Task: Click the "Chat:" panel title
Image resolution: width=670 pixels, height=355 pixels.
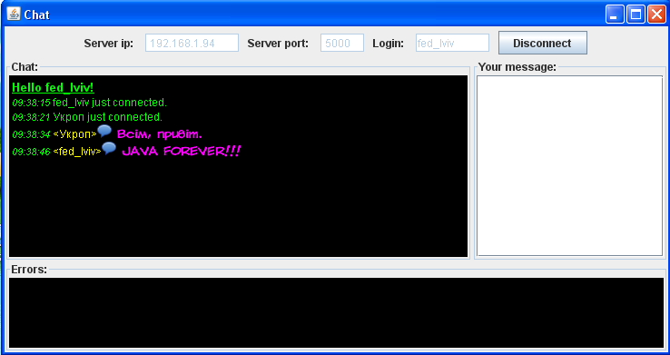Action: point(25,67)
